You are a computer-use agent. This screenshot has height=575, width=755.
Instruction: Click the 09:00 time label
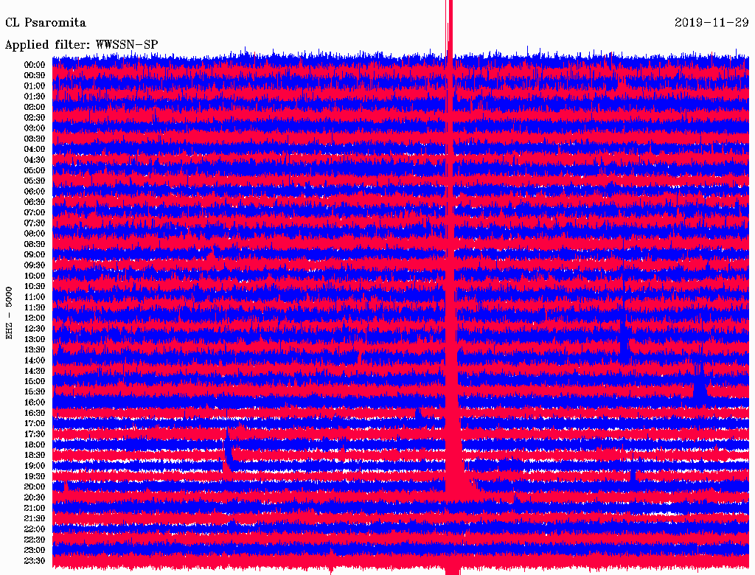pyautogui.click(x=35, y=255)
